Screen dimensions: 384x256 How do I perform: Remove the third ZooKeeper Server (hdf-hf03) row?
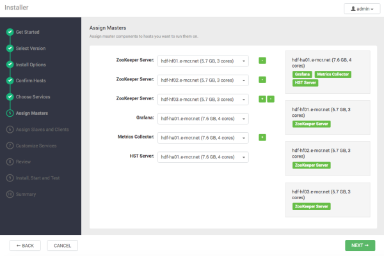point(270,99)
